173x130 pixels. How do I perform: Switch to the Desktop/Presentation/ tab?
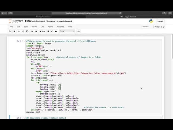(43, 17)
